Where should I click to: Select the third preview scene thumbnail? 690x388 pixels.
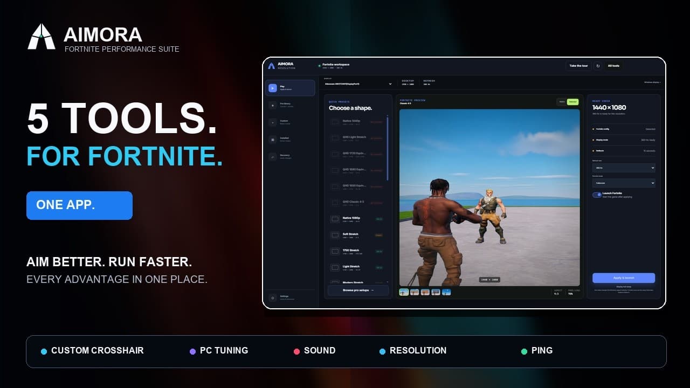click(425, 292)
